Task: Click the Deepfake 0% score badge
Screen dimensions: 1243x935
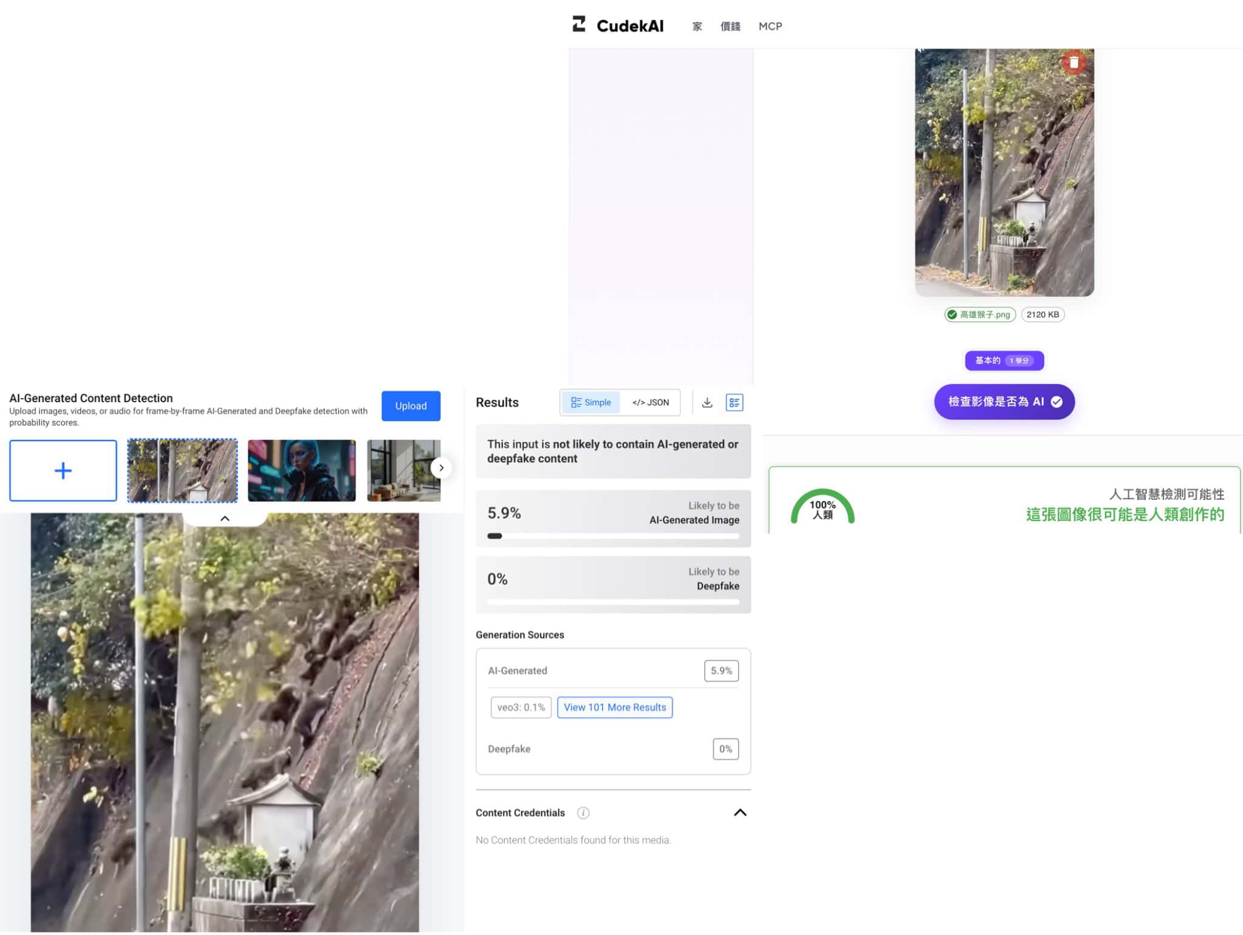Action: pyautogui.click(x=726, y=749)
